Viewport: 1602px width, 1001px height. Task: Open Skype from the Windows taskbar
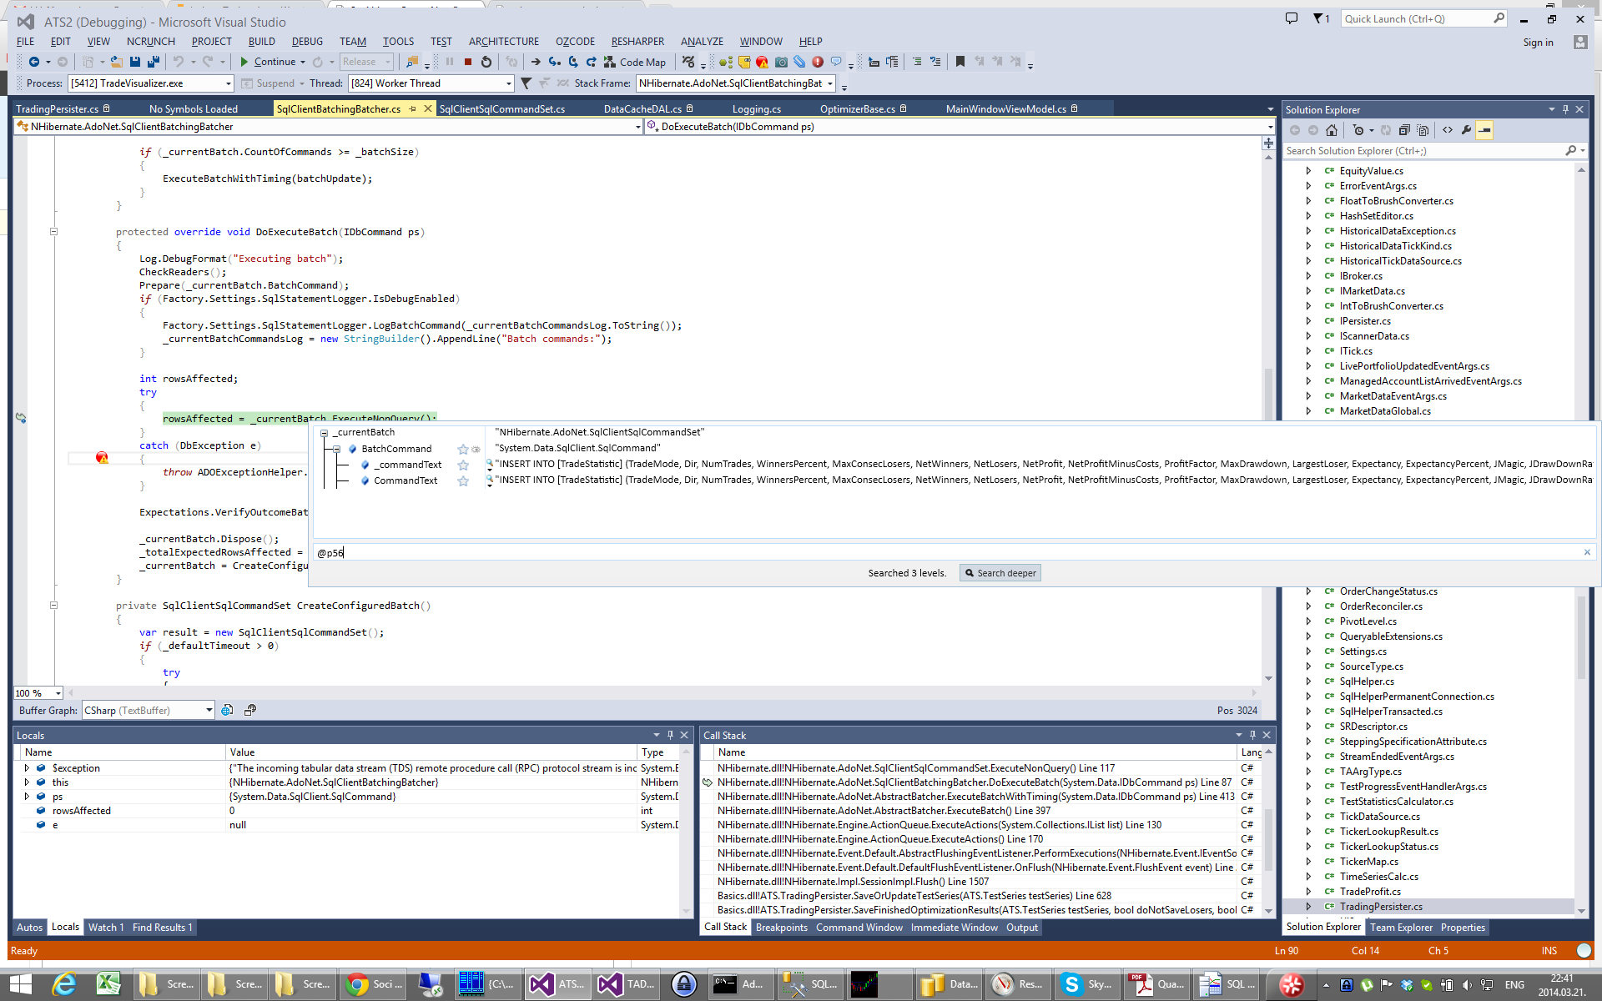tap(1086, 984)
